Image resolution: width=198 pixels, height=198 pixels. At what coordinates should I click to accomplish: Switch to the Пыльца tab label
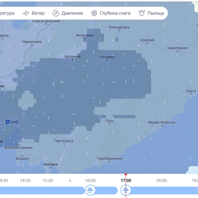(x=156, y=13)
